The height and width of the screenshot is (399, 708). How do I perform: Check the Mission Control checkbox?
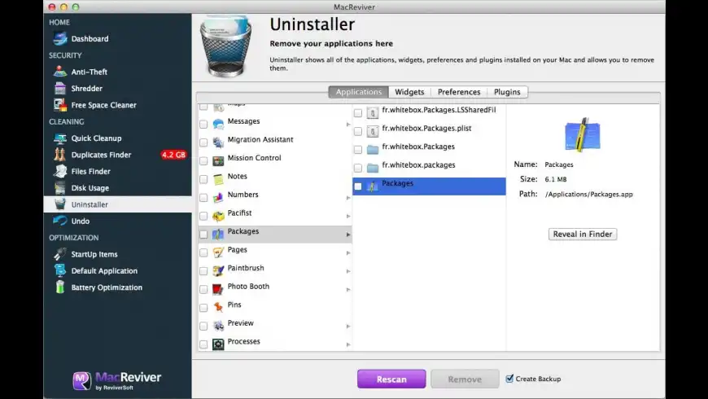203,161
